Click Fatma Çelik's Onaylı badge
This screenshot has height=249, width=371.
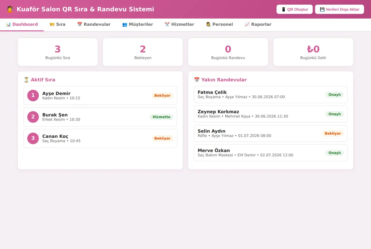(x=335, y=95)
